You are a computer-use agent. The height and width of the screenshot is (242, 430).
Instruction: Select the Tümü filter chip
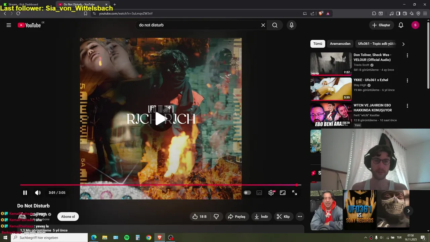pyautogui.click(x=317, y=44)
